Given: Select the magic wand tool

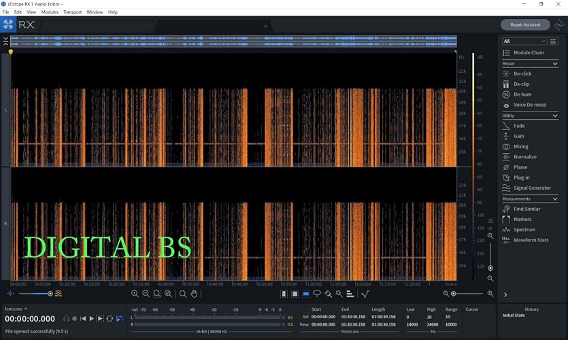Looking at the screenshot, I should (339, 294).
